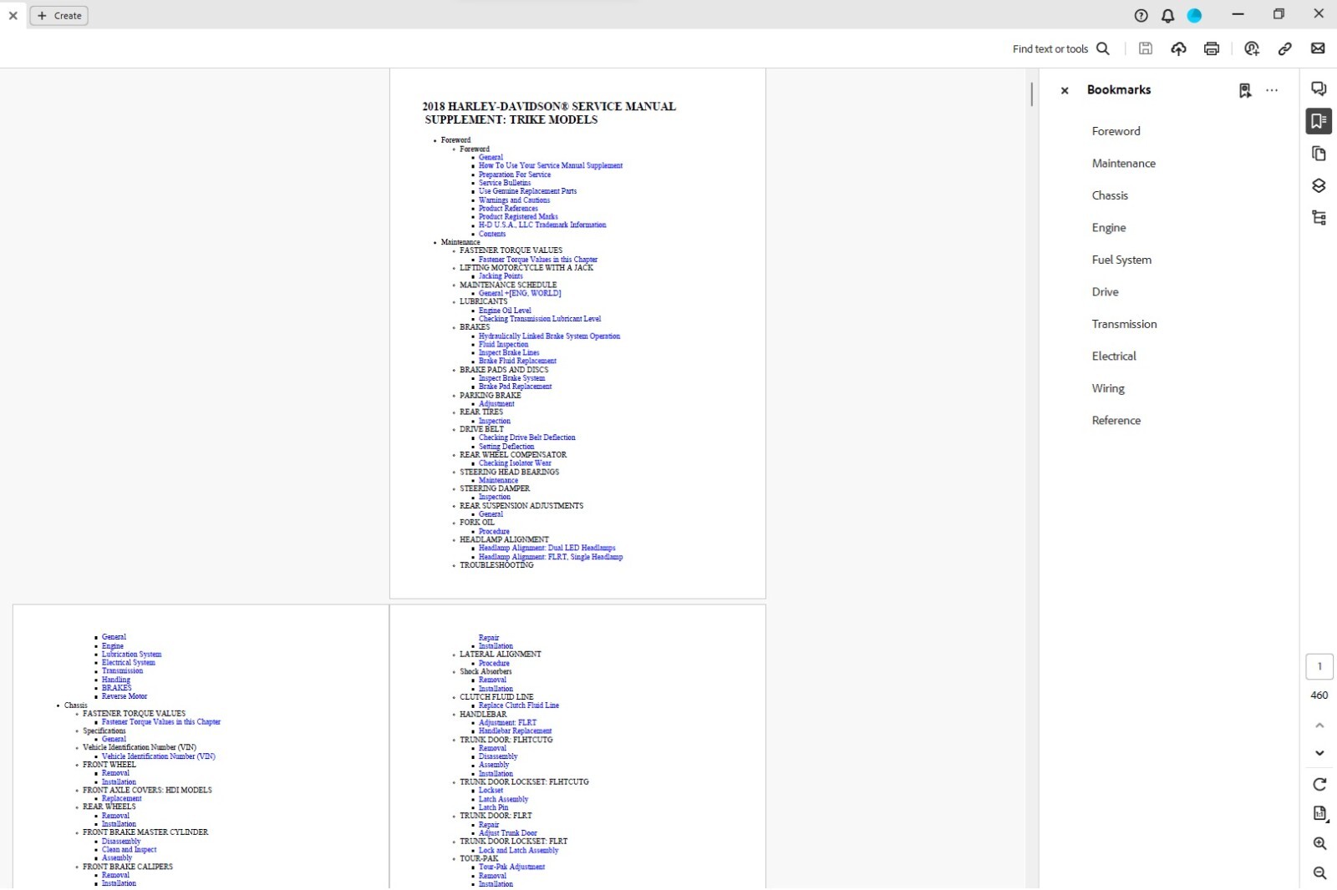This screenshot has width=1337, height=890.
Task: Copy a link using the chain icon
Action: pyautogui.click(x=1284, y=48)
